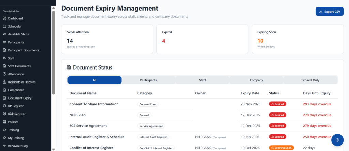Viewport: 349px width, 151px height.
Task: Show the Company documents tab
Action: point(256,80)
